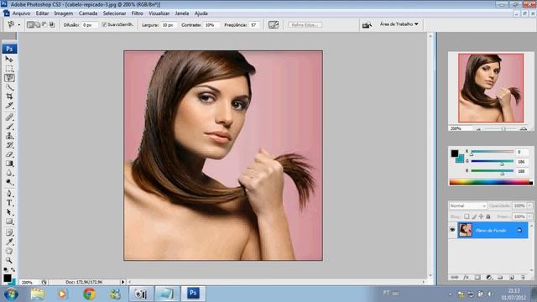Viewport: 537px width, 302px height.
Task: Click the Navigator preview thumbnail
Action: pyautogui.click(x=491, y=87)
